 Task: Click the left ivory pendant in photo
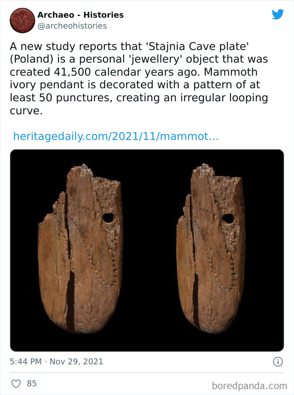(80, 249)
